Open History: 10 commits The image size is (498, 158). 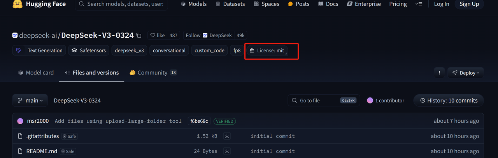point(448,101)
